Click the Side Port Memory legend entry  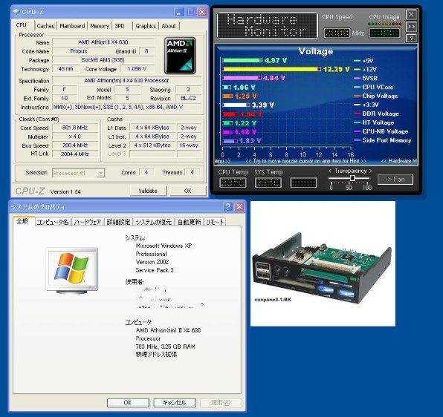[383, 140]
